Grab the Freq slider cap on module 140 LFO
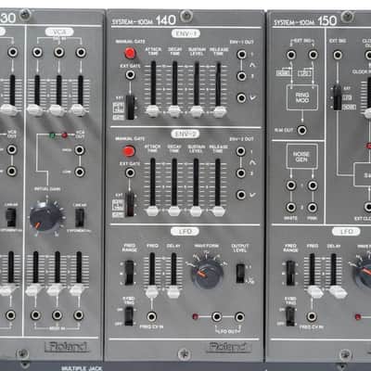 151,291
